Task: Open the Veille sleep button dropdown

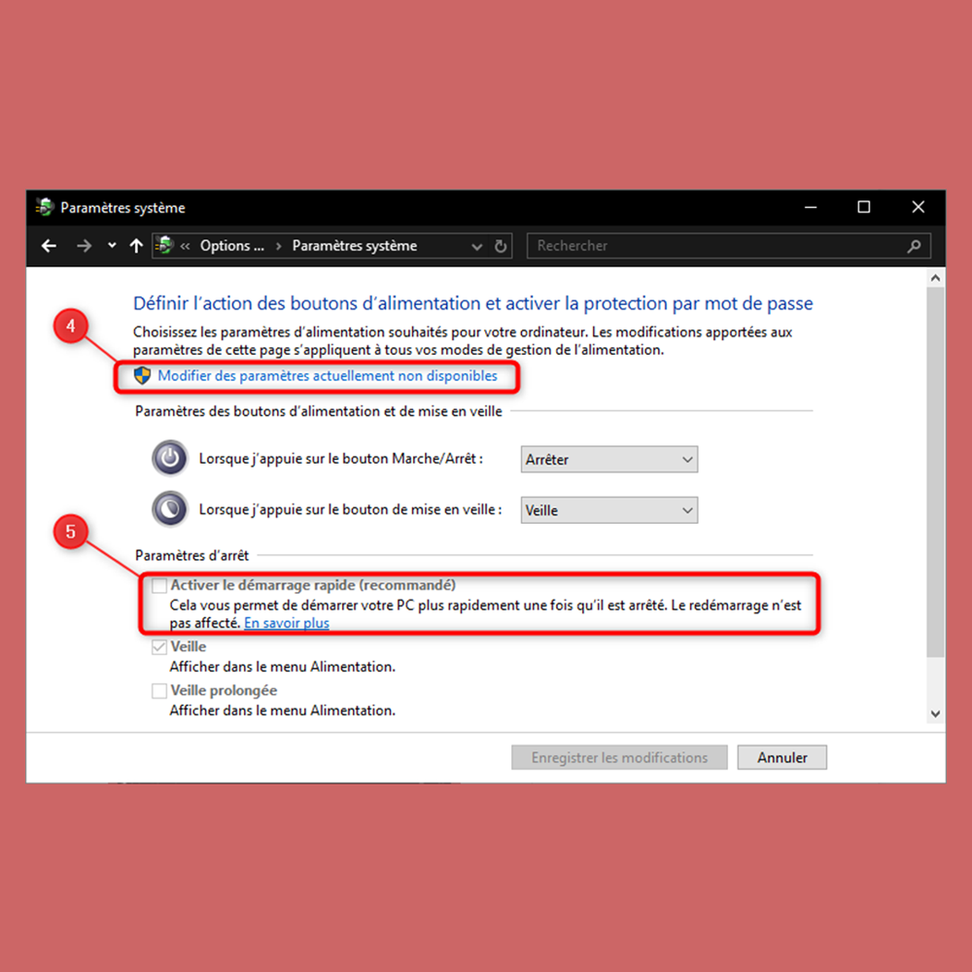Action: [608, 510]
